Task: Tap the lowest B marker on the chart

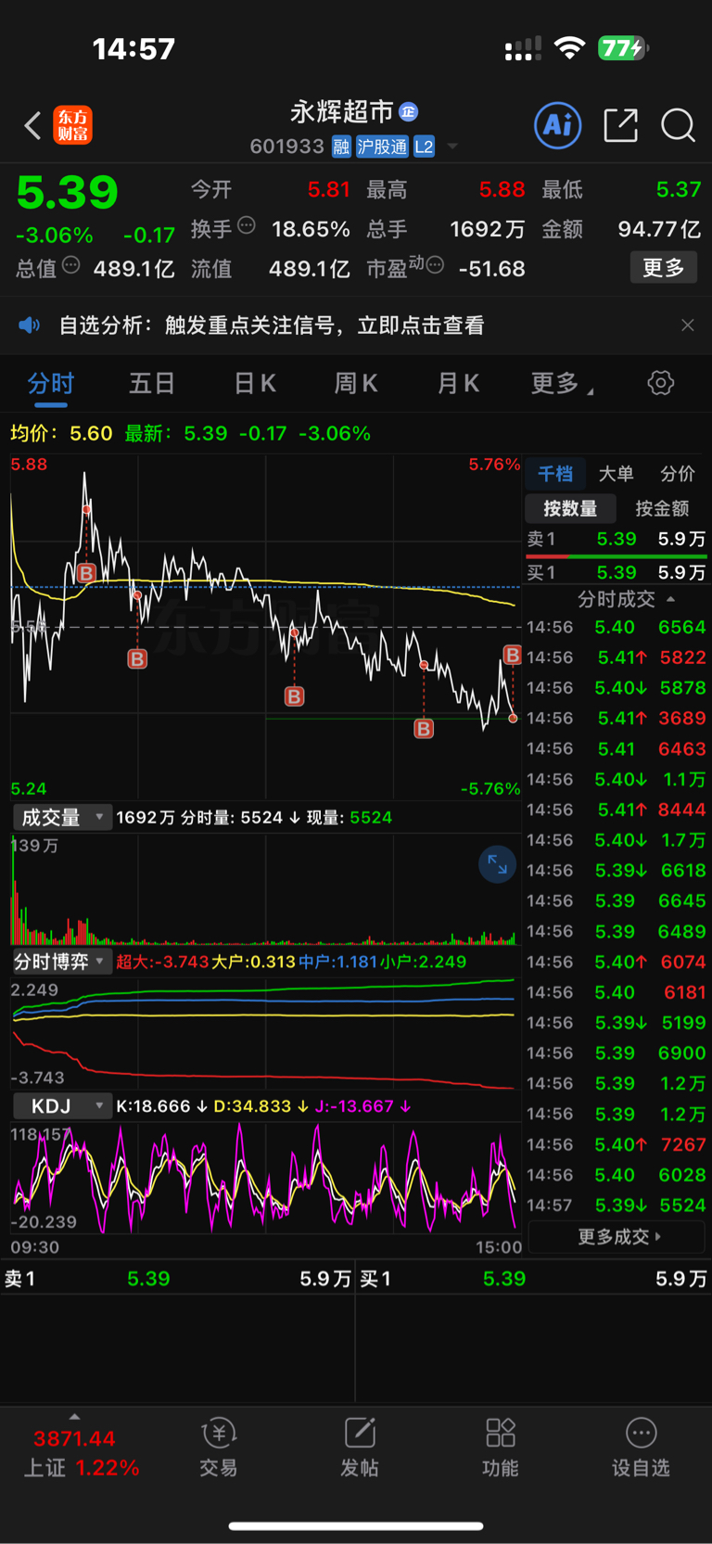Action: coord(424,728)
